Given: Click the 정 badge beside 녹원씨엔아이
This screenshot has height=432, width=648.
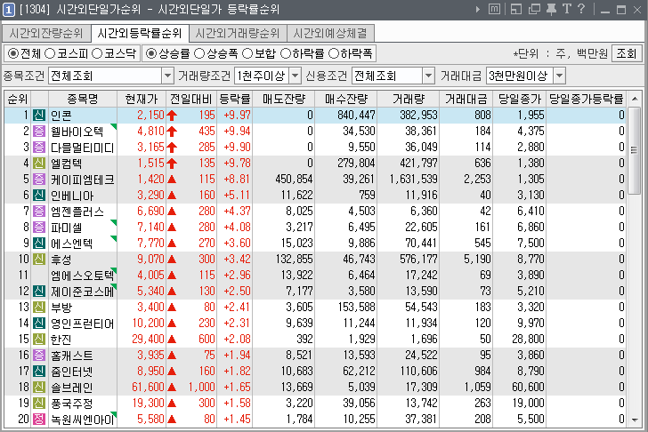Looking at the screenshot, I should tap(39, 420).
